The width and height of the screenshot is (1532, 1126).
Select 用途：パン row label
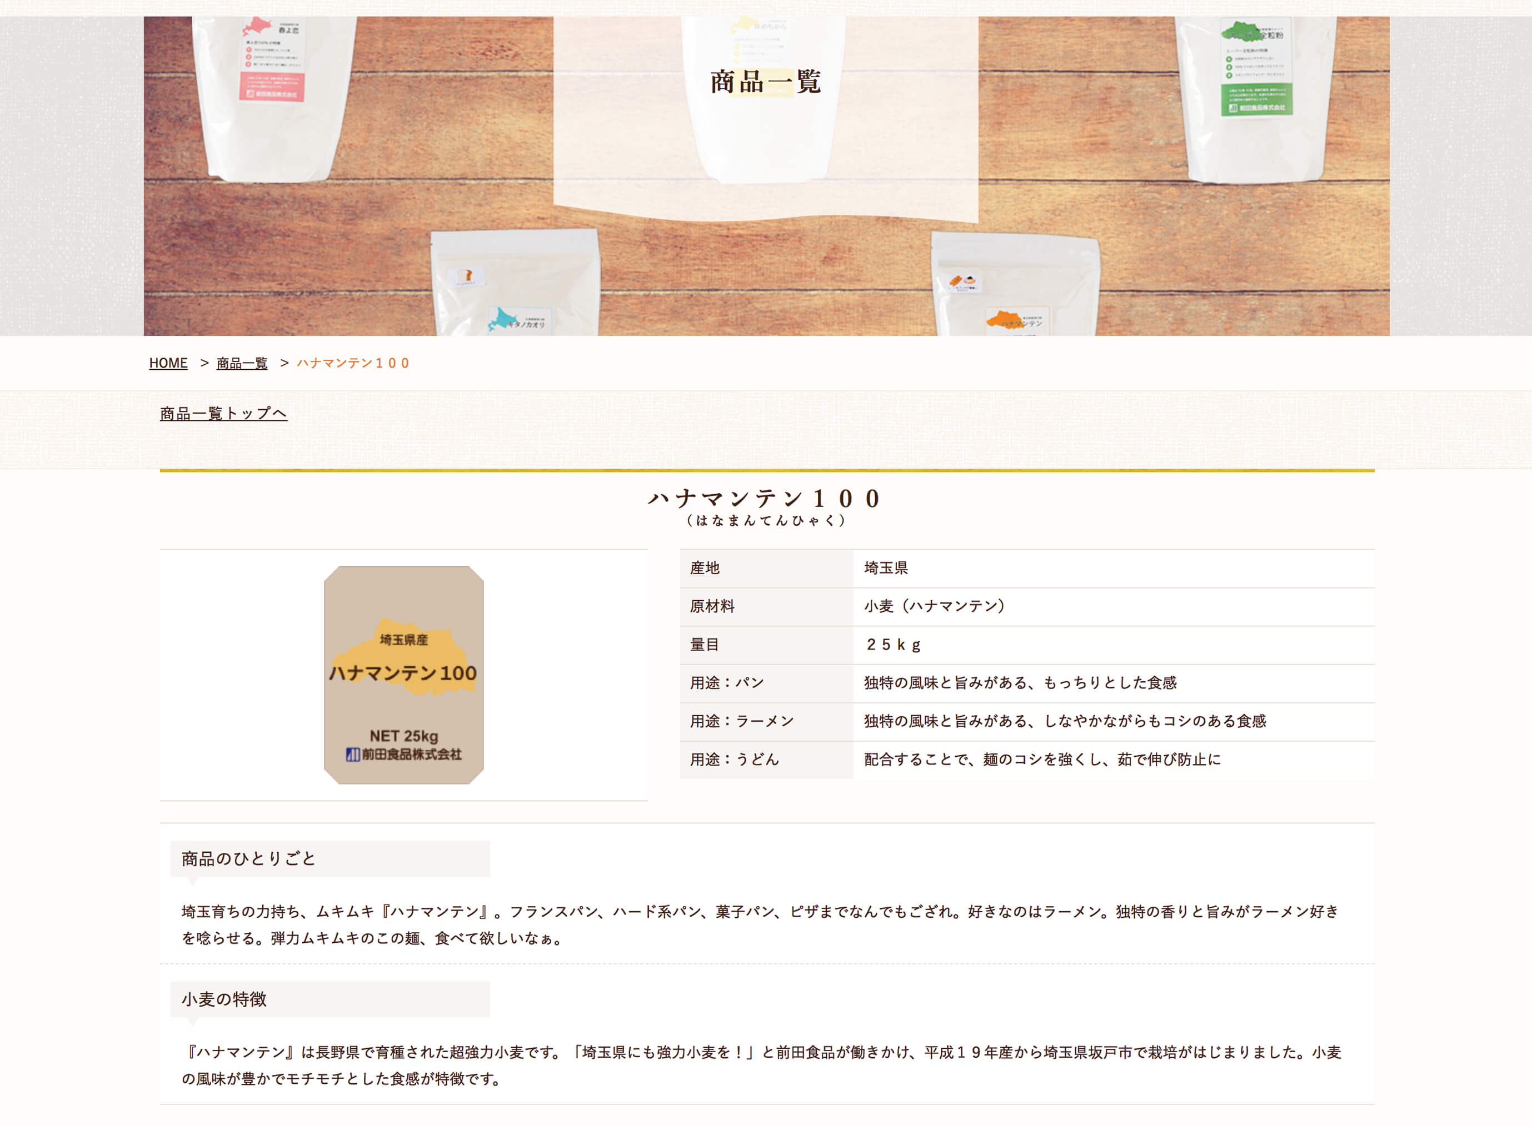766,683
